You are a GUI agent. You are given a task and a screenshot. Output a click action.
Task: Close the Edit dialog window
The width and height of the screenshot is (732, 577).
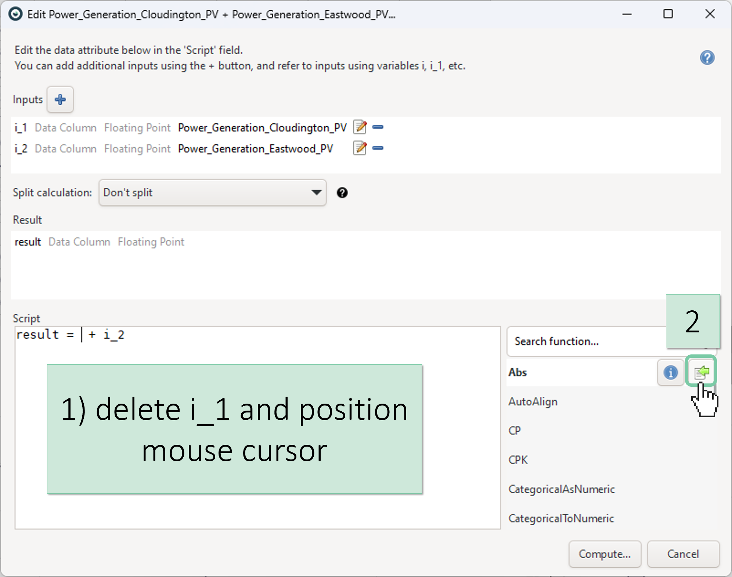click(710, 14)
